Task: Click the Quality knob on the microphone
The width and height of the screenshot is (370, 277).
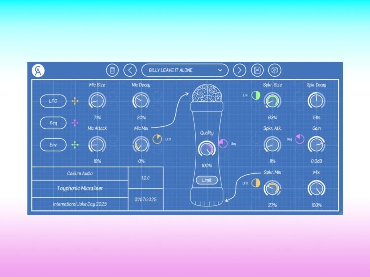Action: pyautogui.click(x=206, y=150)
